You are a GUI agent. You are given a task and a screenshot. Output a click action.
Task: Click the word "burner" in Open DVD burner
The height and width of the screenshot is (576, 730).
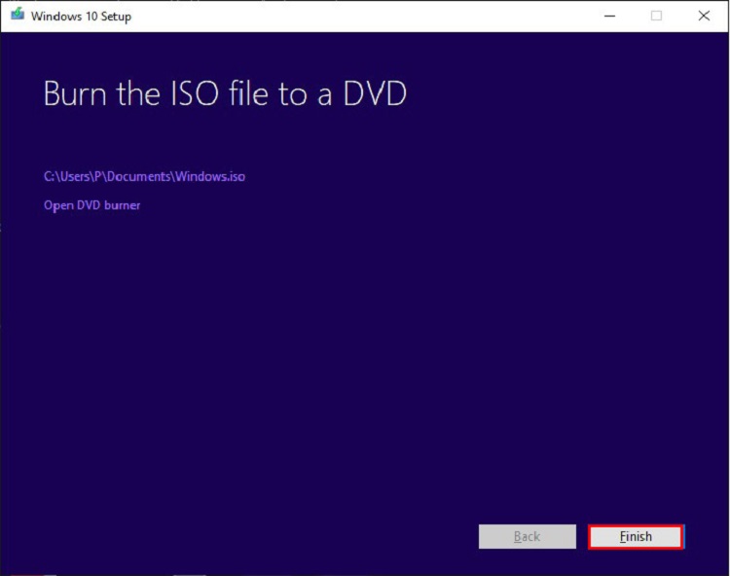coord(121,205)
